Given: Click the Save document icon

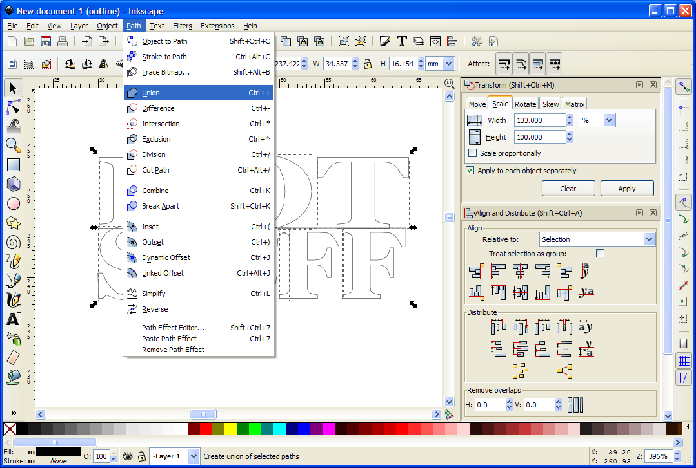Looking at the screenshot, I should (46, 42).
